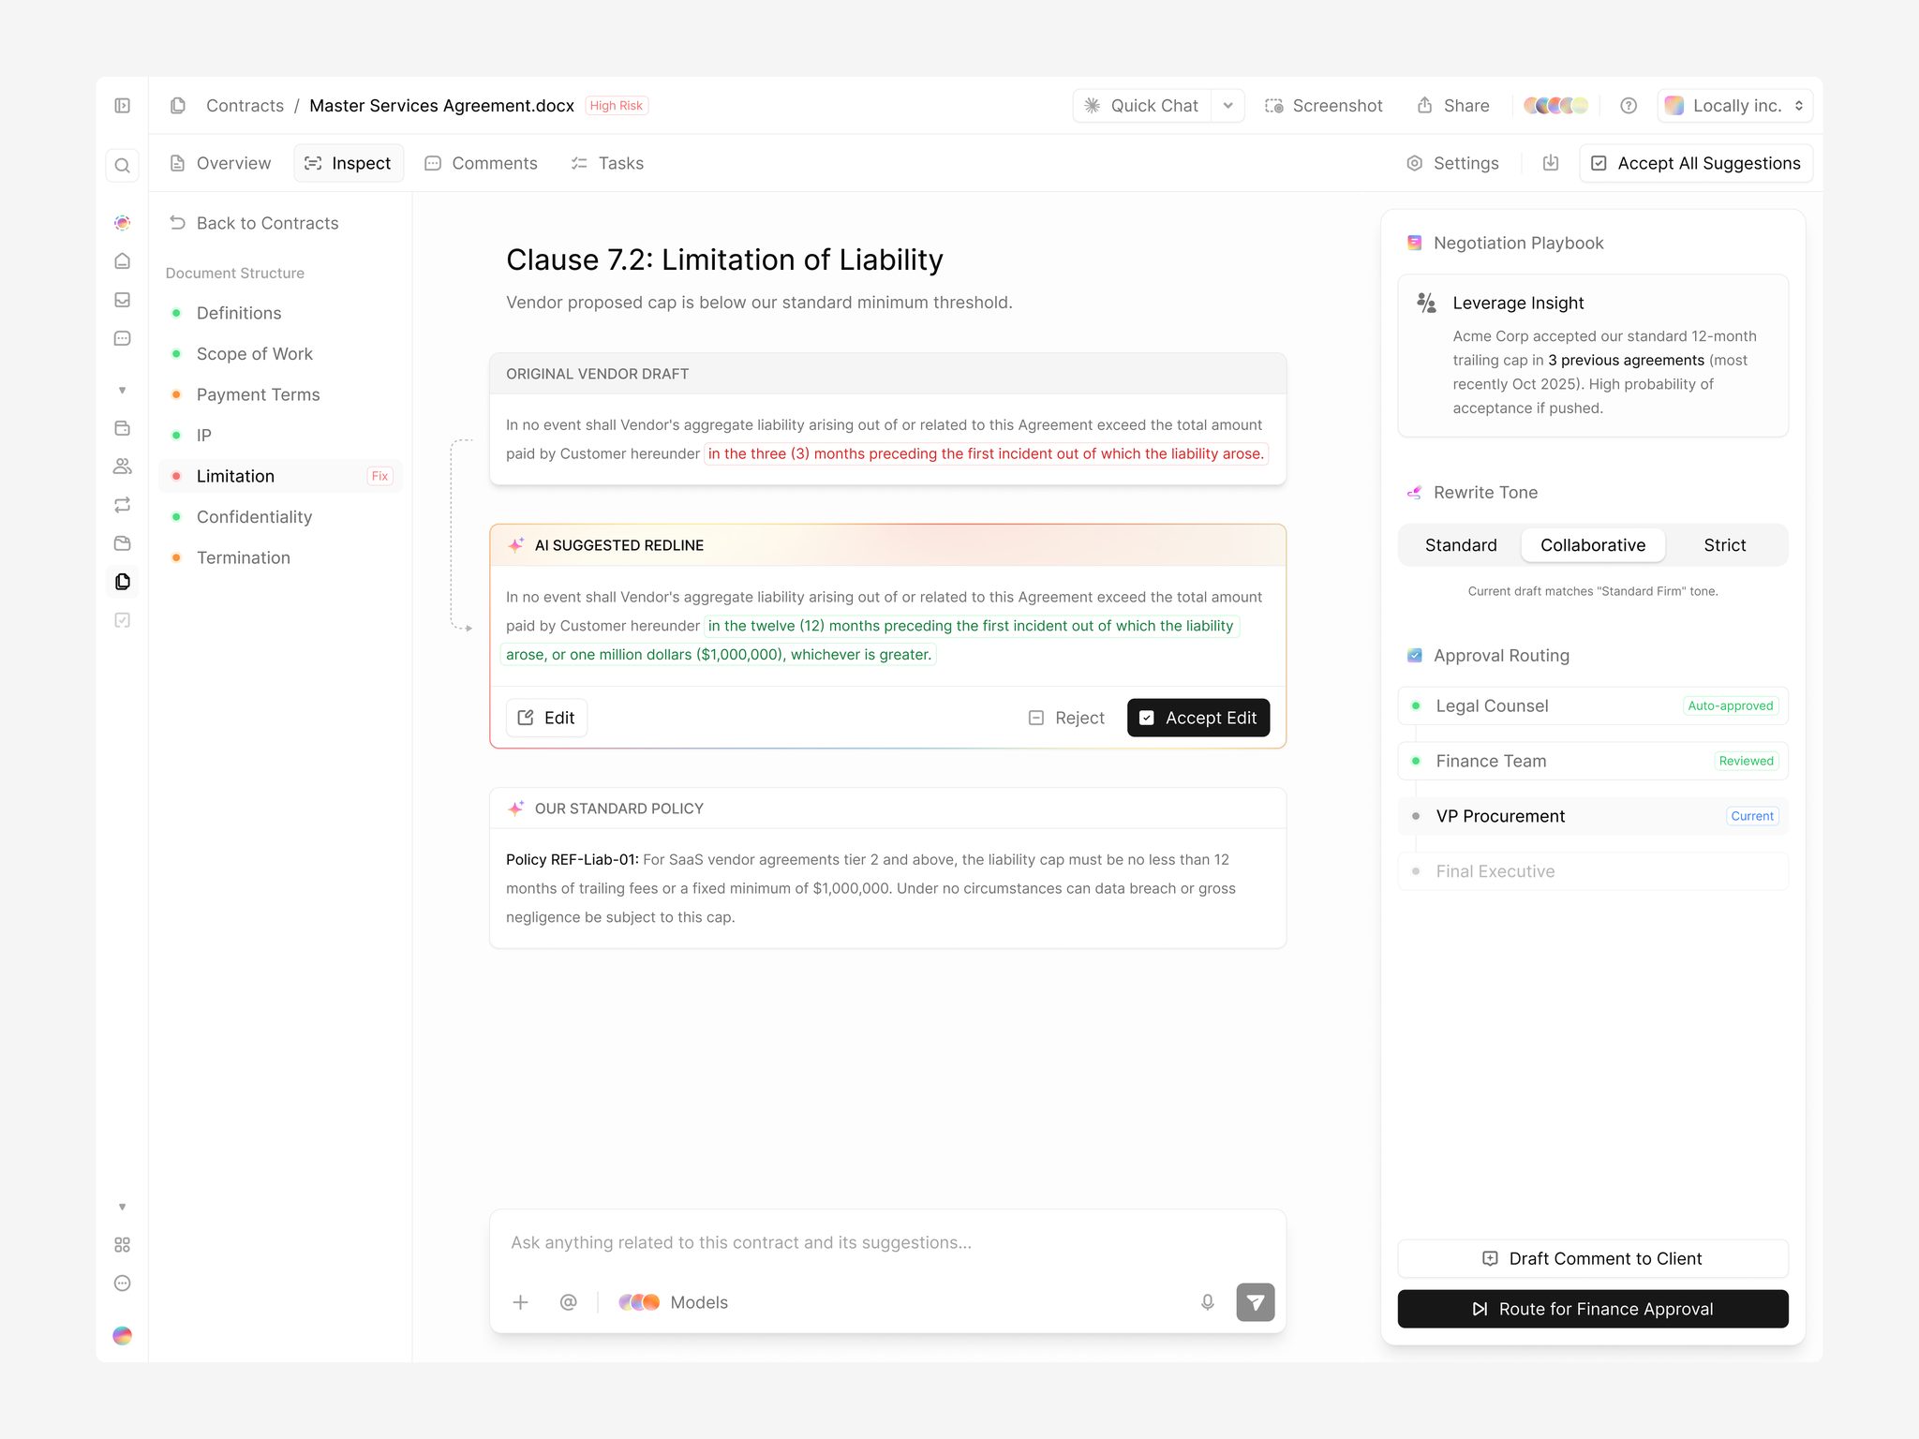This screenshot has height=1439, width=1919.
Task: Click the Accept Edit button
Action: pyautogui.click(x=1198, y=718)
